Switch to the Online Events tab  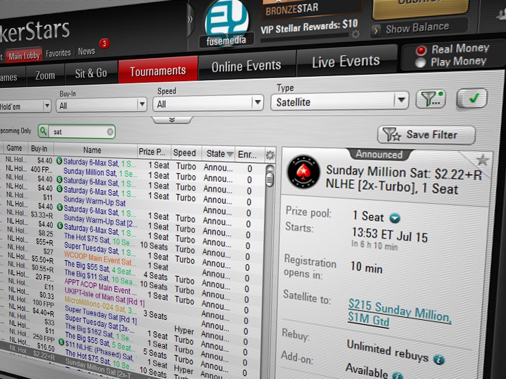coord(247,66)
